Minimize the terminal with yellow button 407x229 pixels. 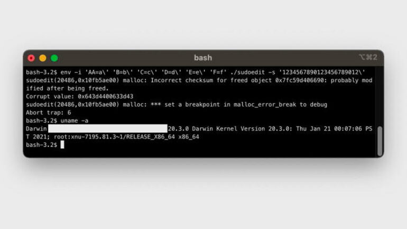(43, 58)
